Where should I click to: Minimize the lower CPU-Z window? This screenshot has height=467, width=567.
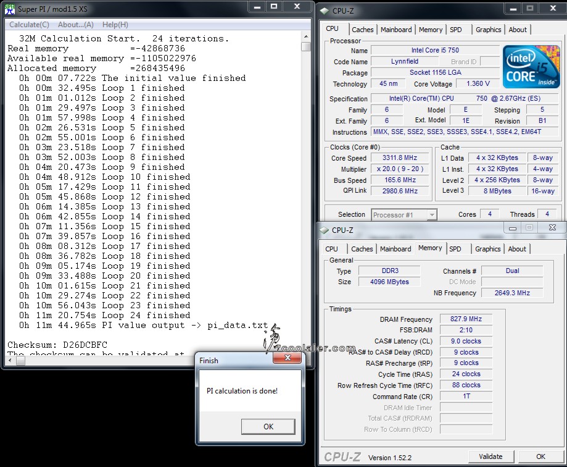[512, 228]
